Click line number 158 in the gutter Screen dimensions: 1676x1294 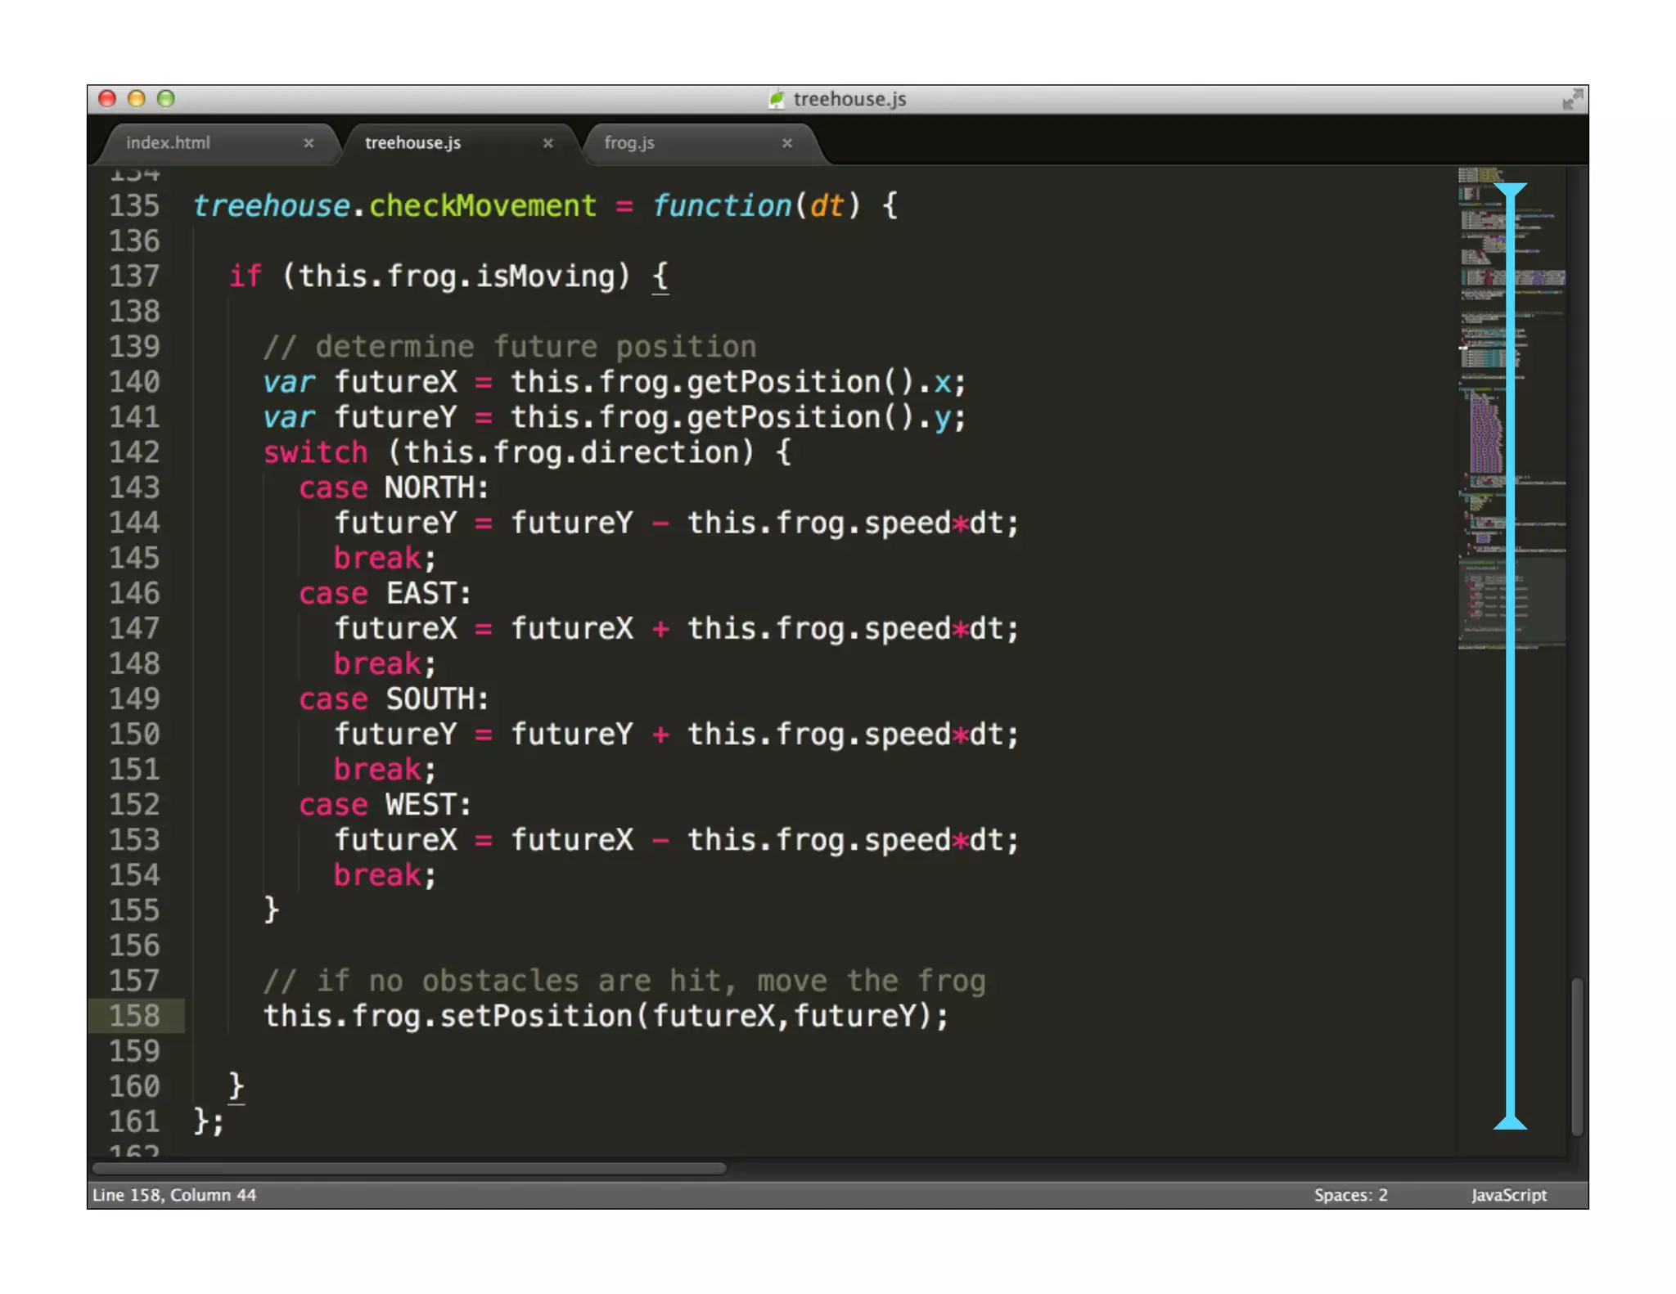point(135,1016)
